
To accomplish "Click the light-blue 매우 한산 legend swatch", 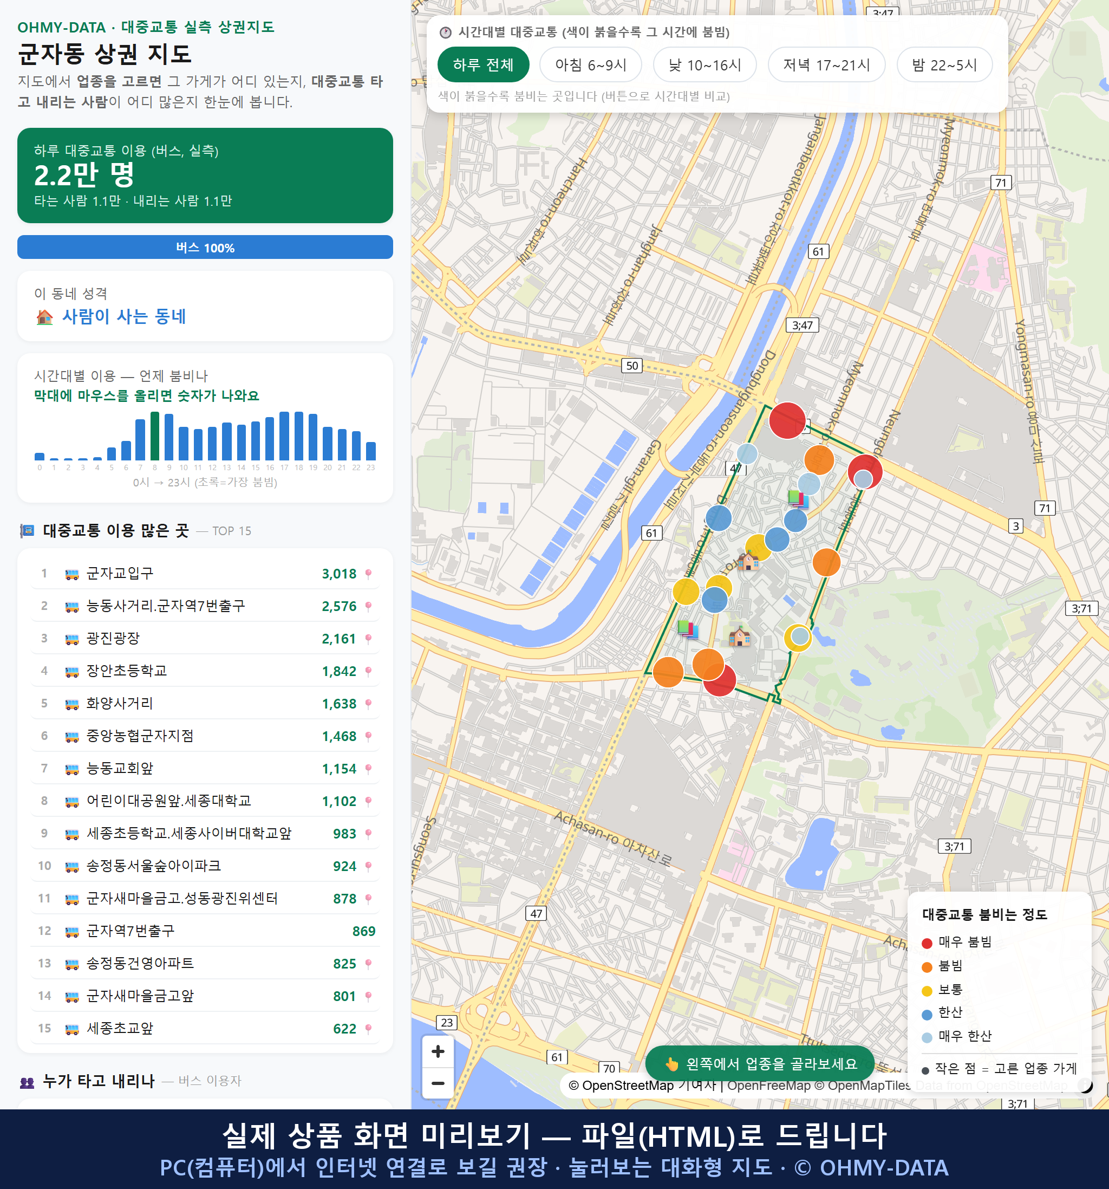I will click(927, 1037).
